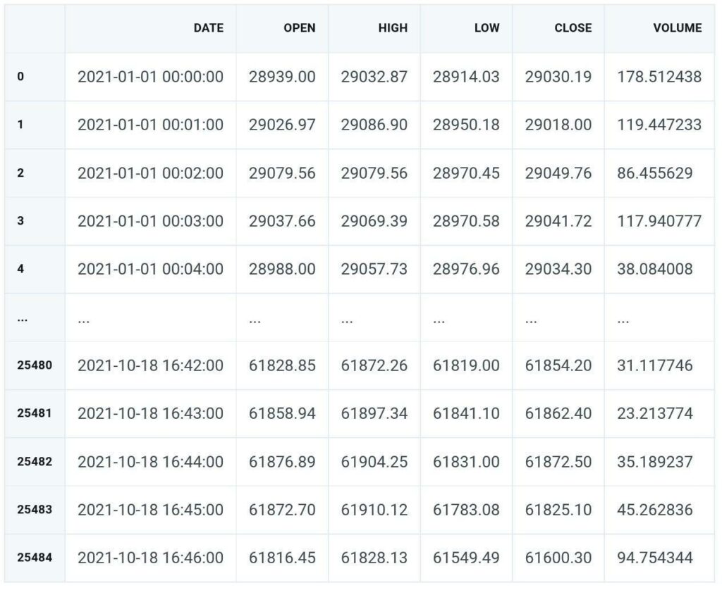Click low value 61549.49

(x=467, y=558)
